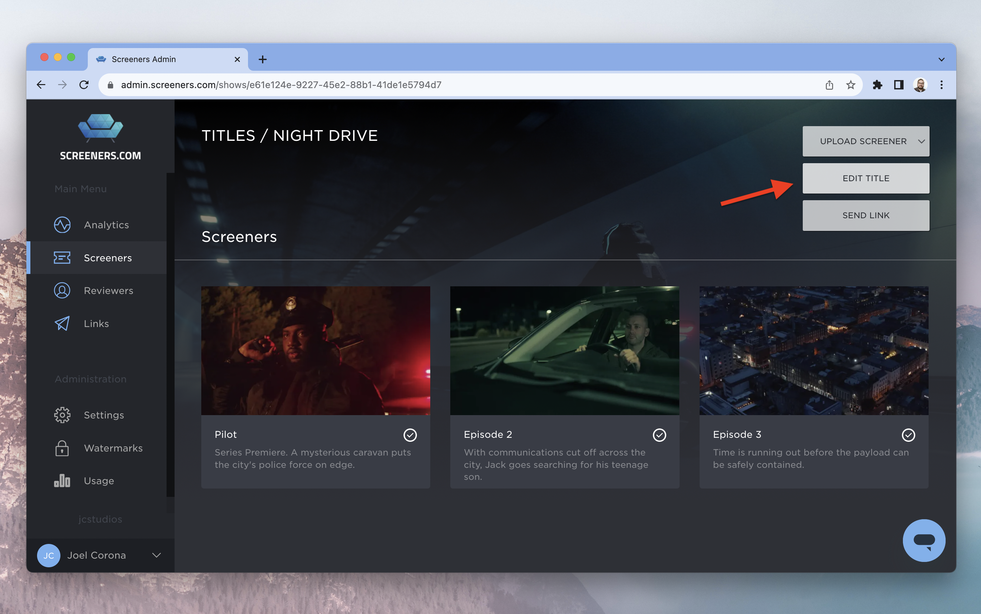Click the site lock icon in address bar

point(110,85)
